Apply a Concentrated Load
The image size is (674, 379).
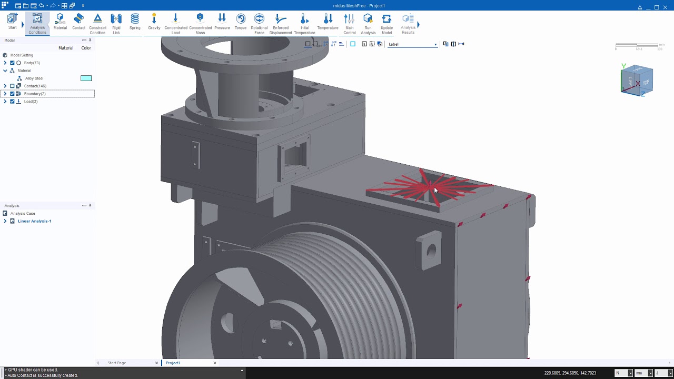coord(176,24)
